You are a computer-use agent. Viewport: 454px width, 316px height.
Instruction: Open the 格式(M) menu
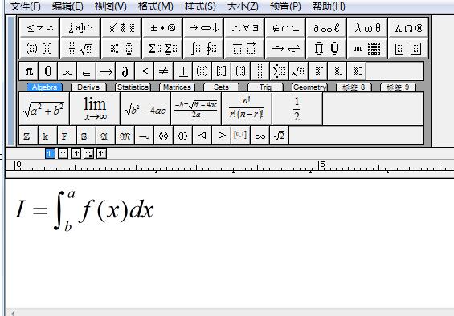[156, 6]
